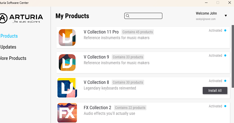Open the account dropdown arrow
Image resolution: width=234 pixels, height=123 pixels.
coord(226,16)
